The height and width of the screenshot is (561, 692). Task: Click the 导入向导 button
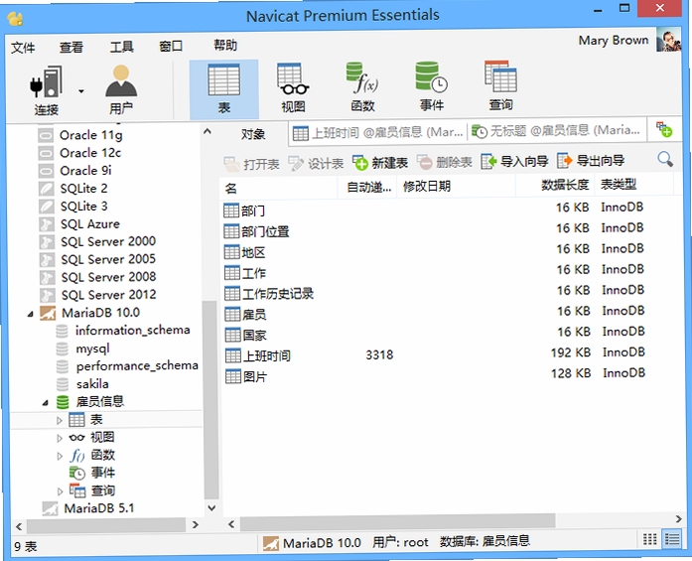click(514, 161)
